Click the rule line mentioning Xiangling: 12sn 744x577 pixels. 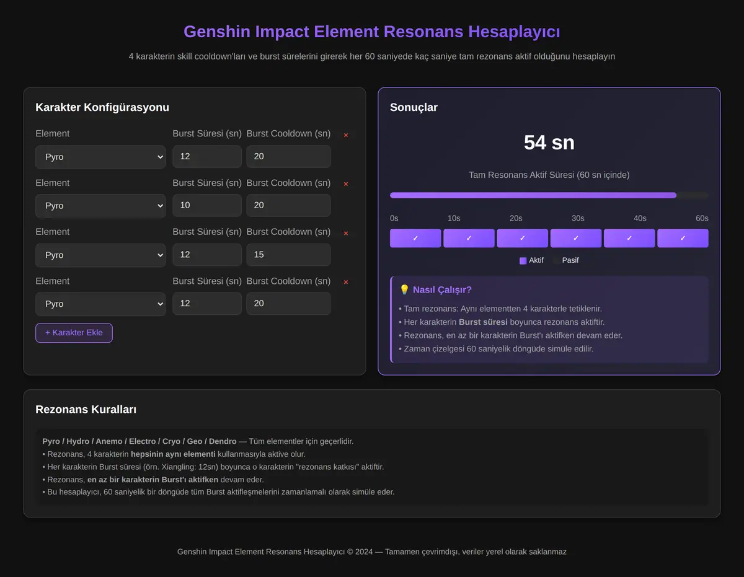tap(213, 467)
